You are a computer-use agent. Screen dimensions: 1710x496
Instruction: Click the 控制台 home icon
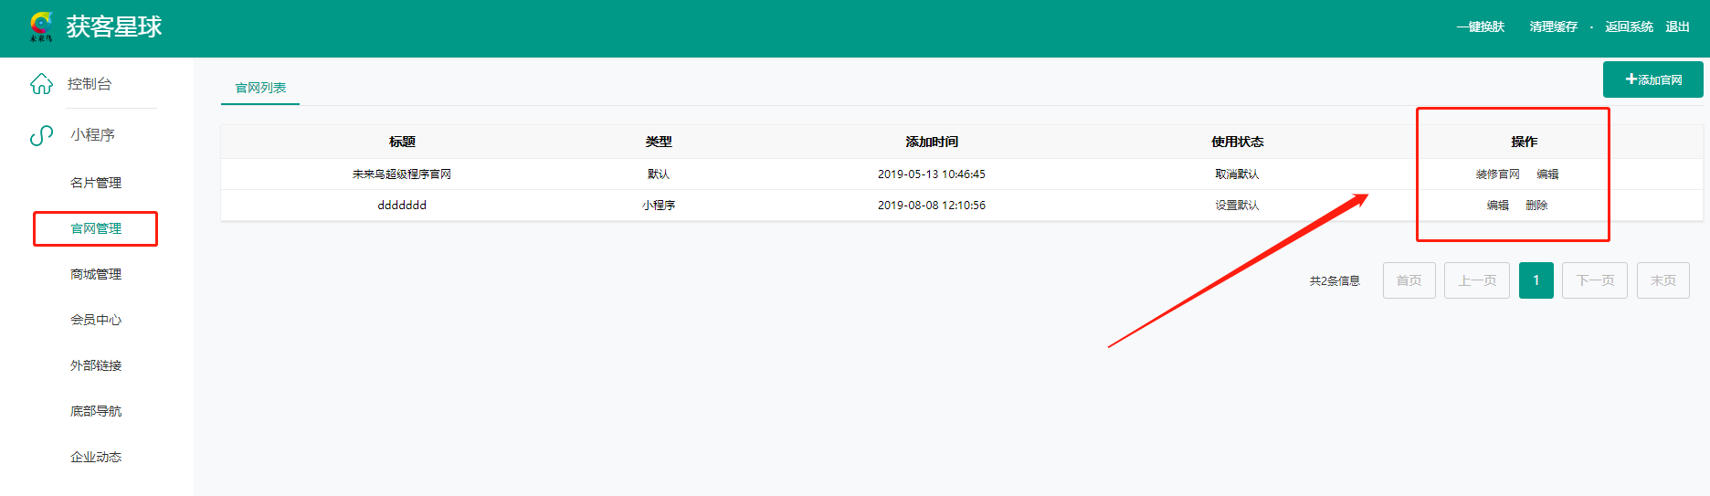pyautogui.click(x=42, y=84)
